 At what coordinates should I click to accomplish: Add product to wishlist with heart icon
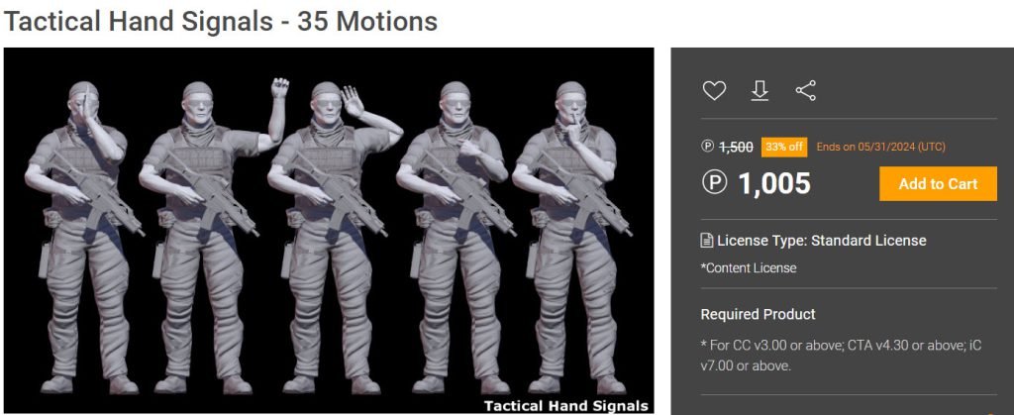coord(714,91)
